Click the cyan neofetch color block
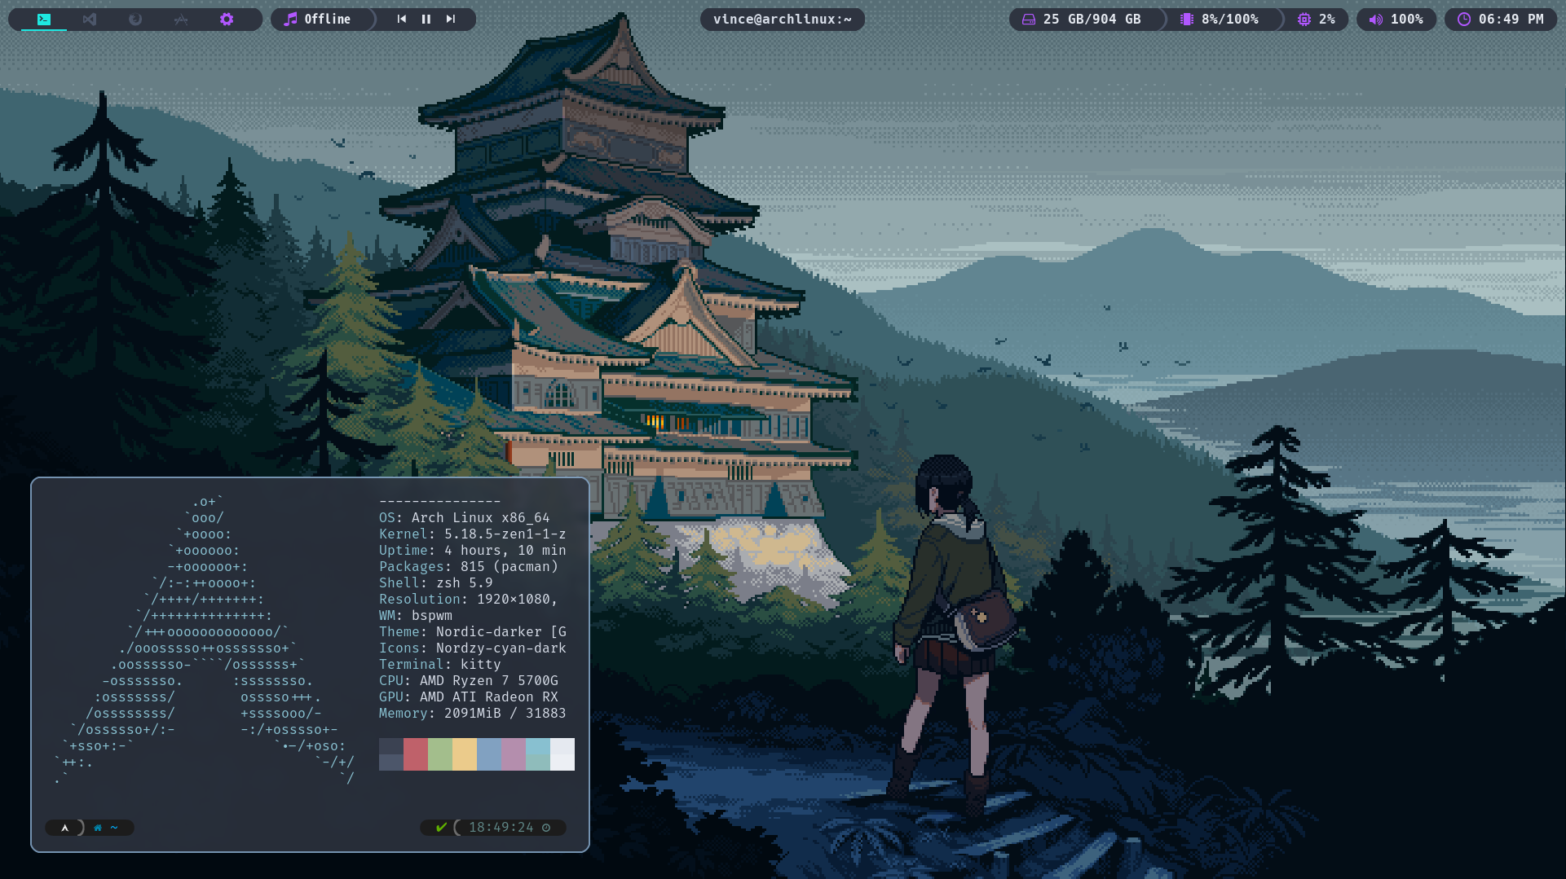The height and width of the screenshot is (879, 1566). point(538,754)
